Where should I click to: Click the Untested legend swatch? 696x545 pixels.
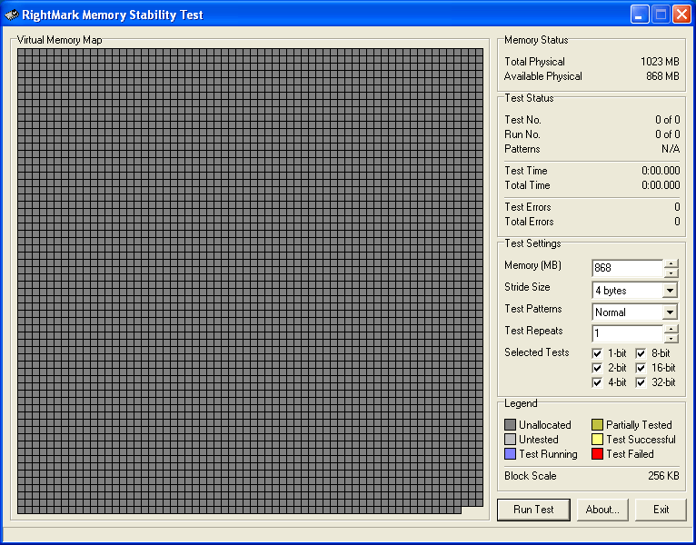510,440
